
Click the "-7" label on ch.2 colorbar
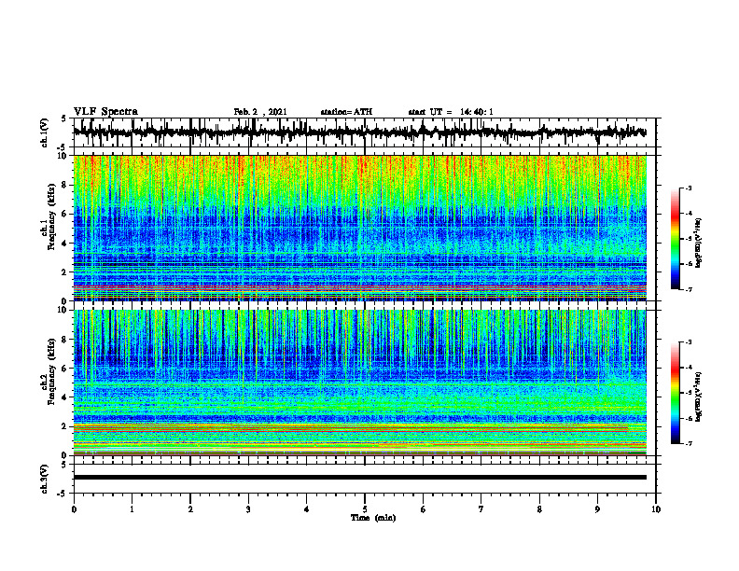coord(689,444)
